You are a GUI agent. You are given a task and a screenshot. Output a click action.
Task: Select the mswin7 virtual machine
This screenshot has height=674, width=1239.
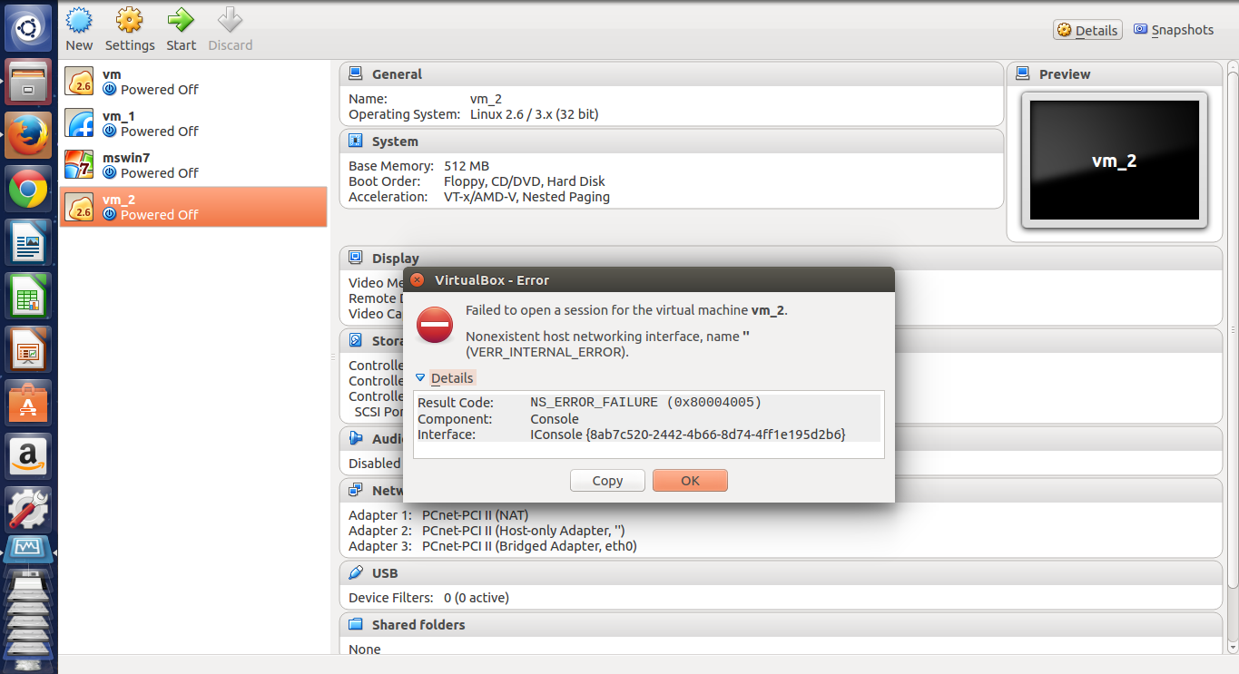click(193, 165)
